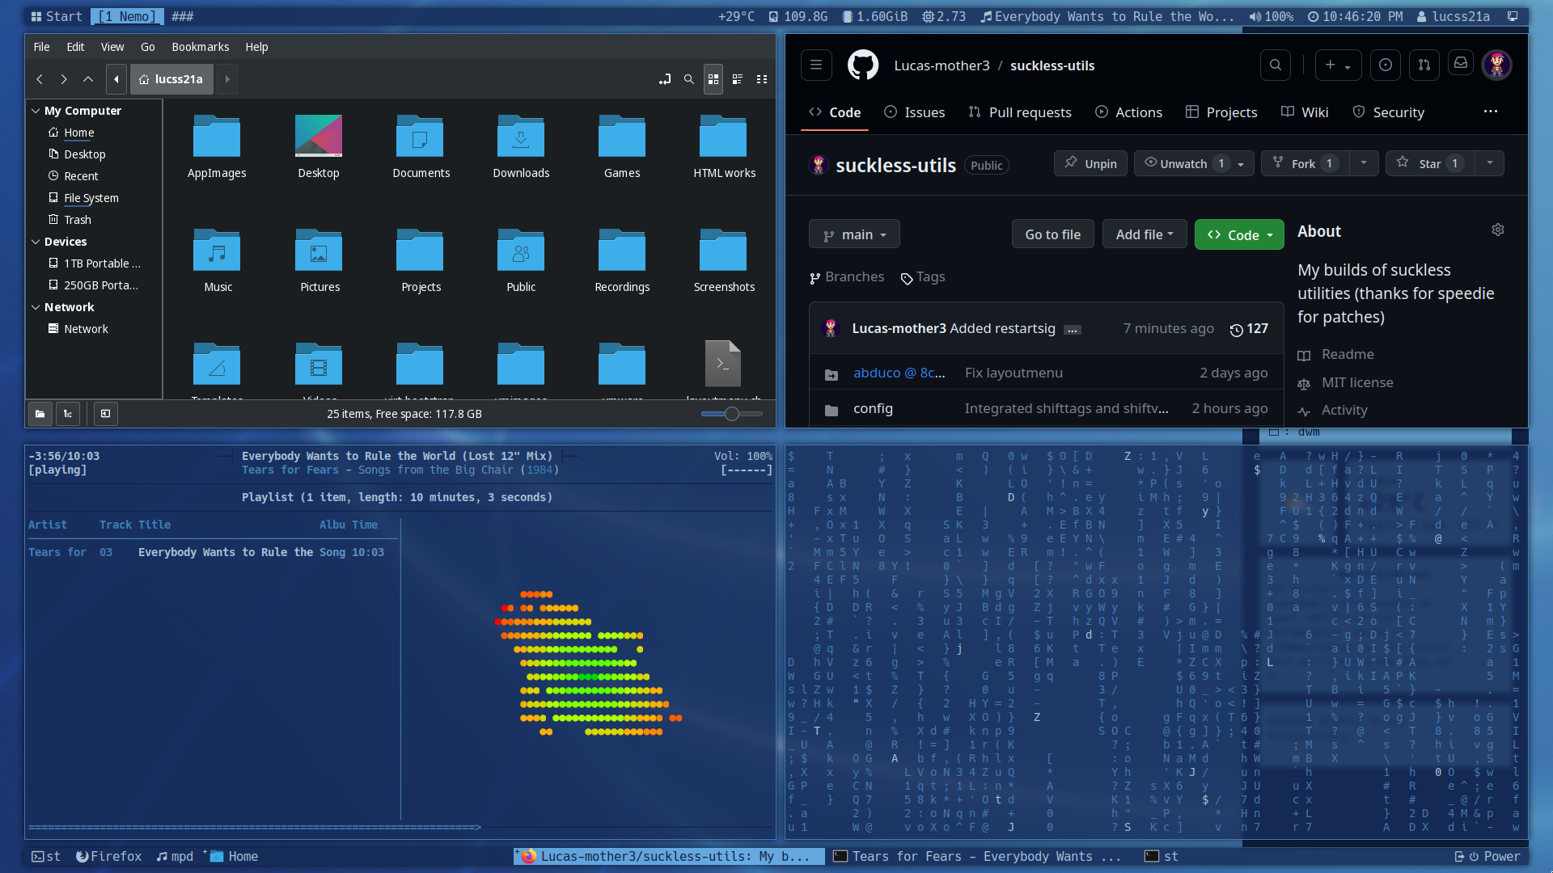Open GitHub issues shortcut icon
Viewport: 1553px width, 873px height.
[1386, 65]
